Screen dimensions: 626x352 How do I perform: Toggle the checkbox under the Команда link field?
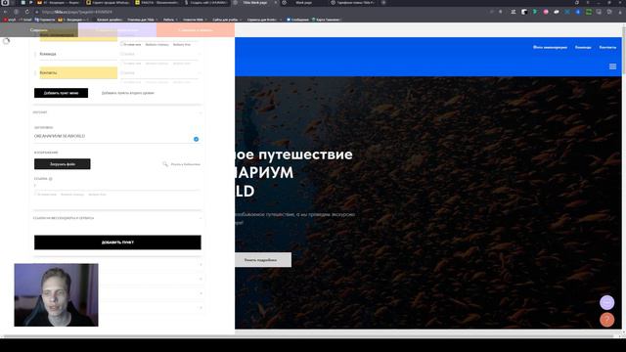coord(122,64)
